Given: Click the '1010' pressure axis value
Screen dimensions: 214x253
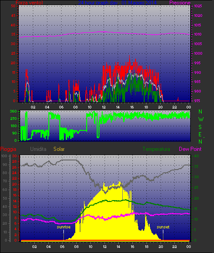Looking at the screenshot, I should 198,34.
